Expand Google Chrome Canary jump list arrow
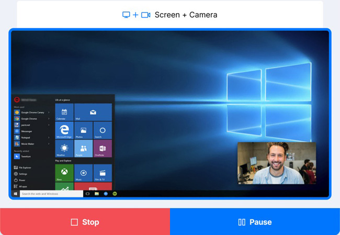Screen dimensions: 340x235 click(49, 113)
